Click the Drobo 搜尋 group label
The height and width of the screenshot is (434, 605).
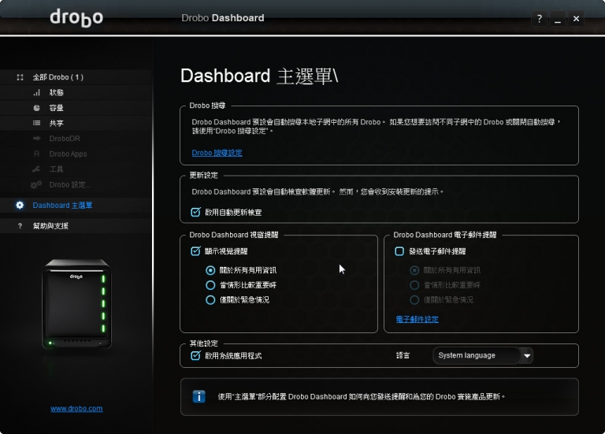[207, 106]
